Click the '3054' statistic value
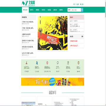The height and width of the screenshot is (106, 106). coord(68,67)
